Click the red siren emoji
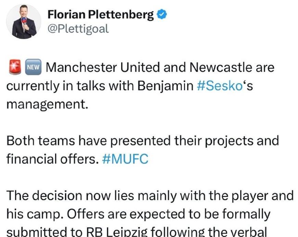This screenshot has width=298, height=237. [14, 68]
